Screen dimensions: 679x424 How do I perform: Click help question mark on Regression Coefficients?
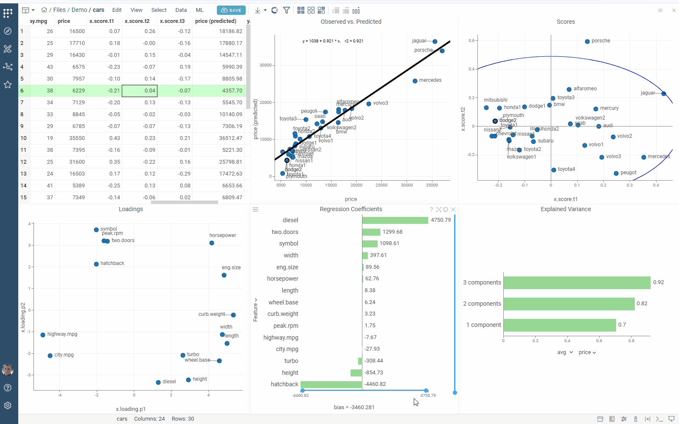[x=432, y=209]
